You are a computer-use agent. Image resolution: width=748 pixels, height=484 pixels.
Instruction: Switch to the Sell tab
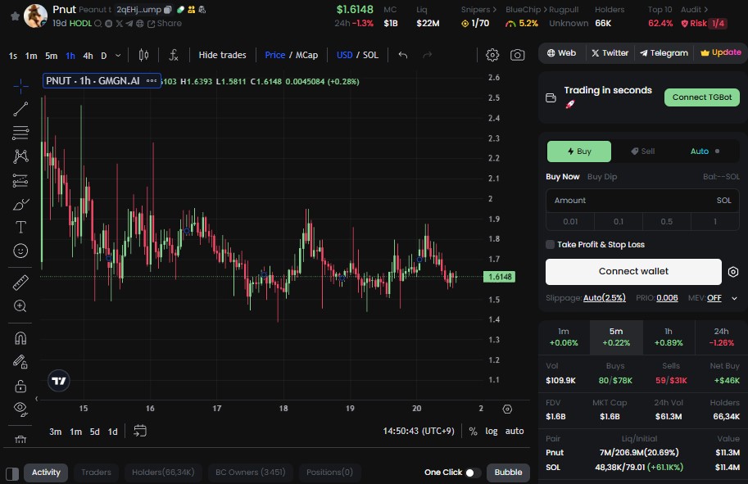click(643, 151)
